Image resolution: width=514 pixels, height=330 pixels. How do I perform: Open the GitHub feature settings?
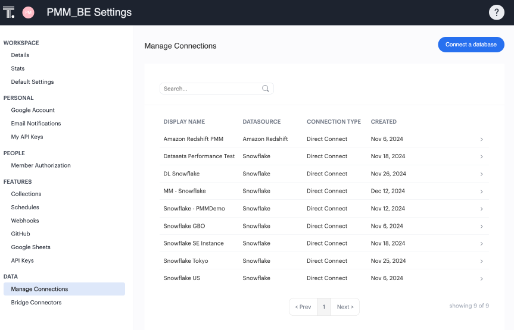[x=20, y=234]
